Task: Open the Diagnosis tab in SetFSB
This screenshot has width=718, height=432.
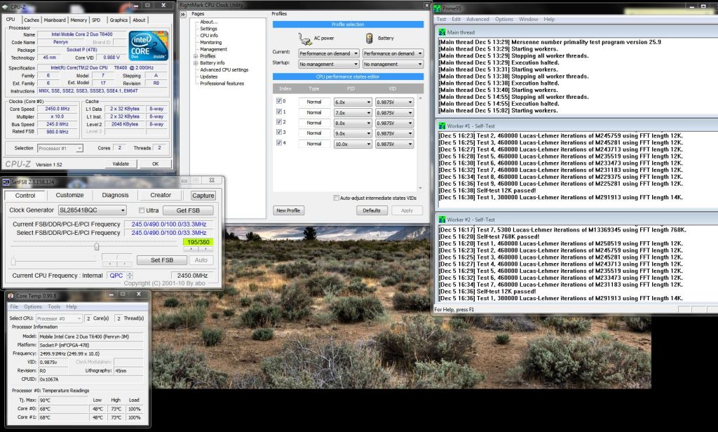Action: tap(116, 195)
